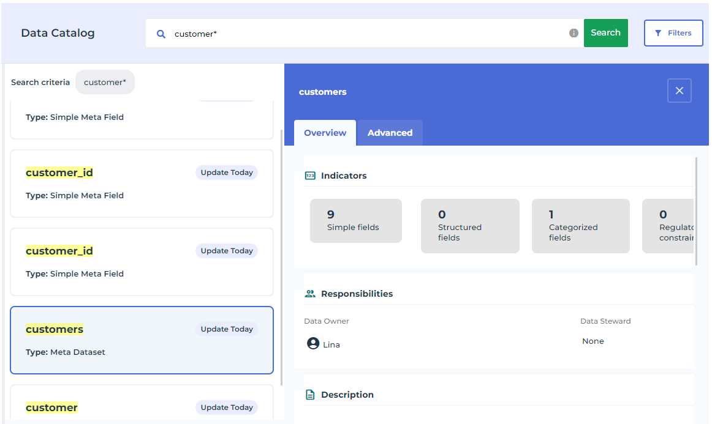The image size is (712, 424).
Task: Click the magnifier icon in search bar
Action: [161, 34]
